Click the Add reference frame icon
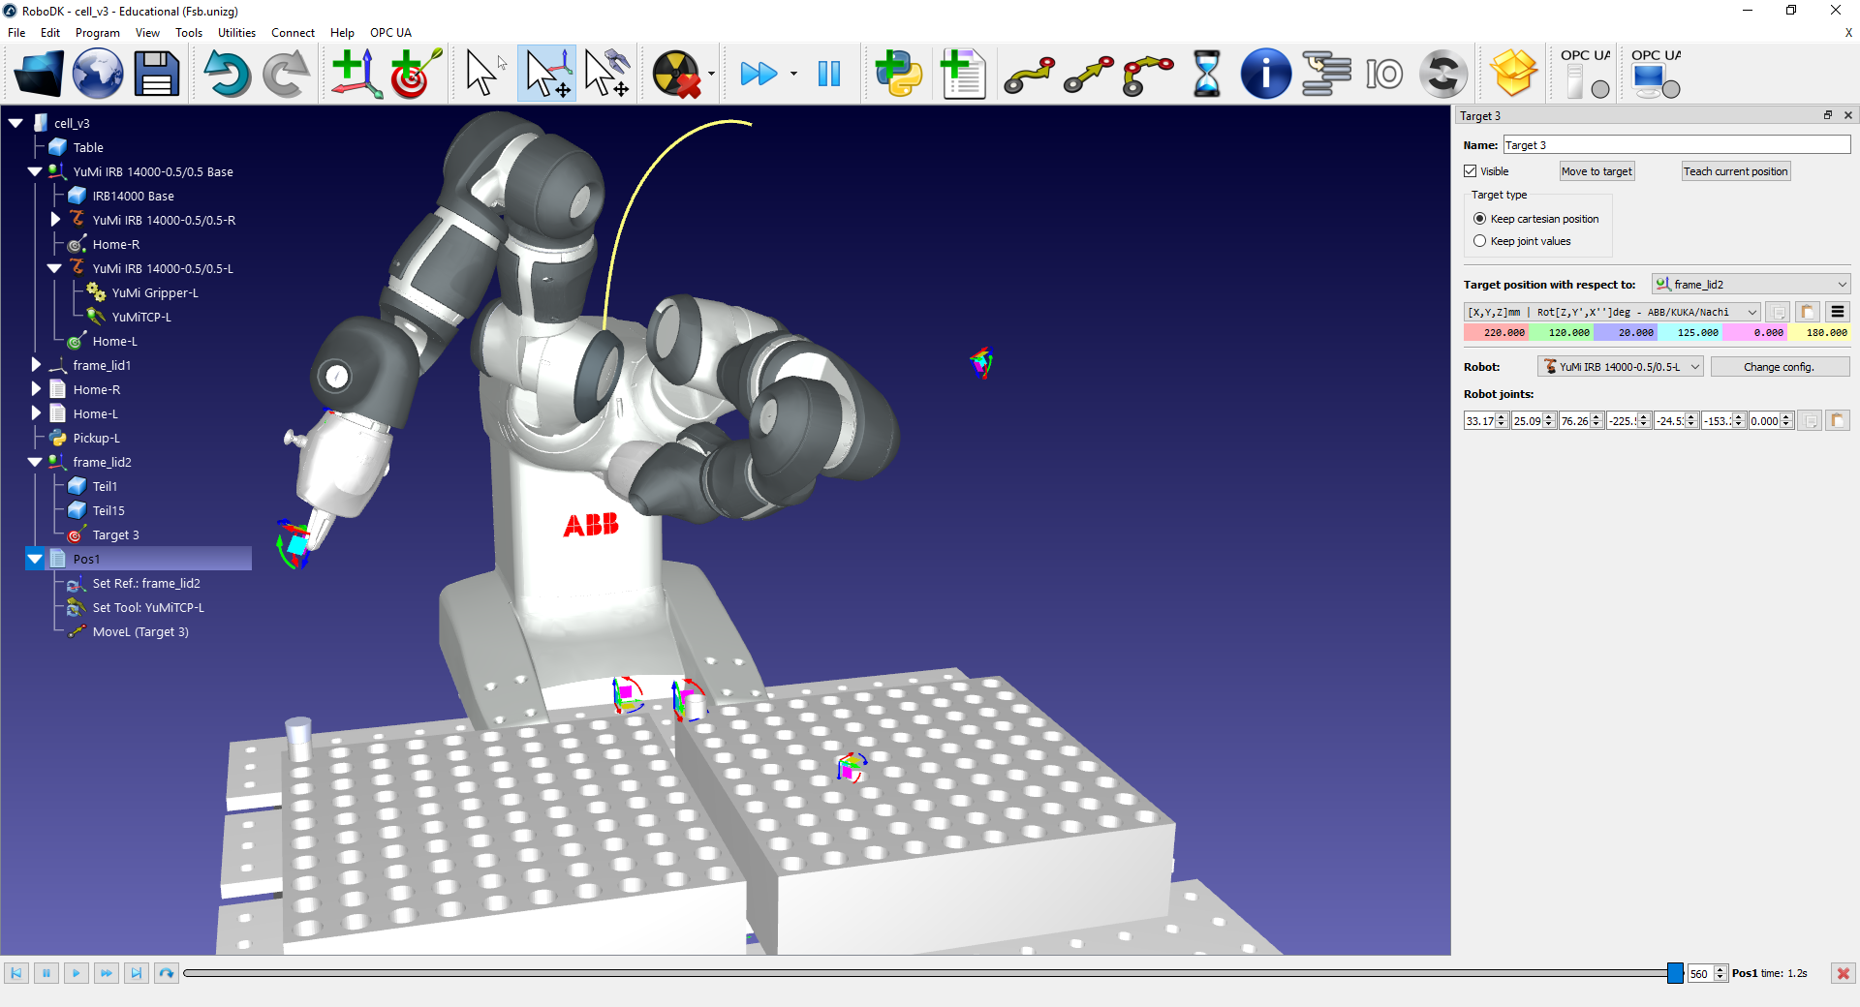Viewport: 1860px width, 1007px height. (x=356, y=74)
